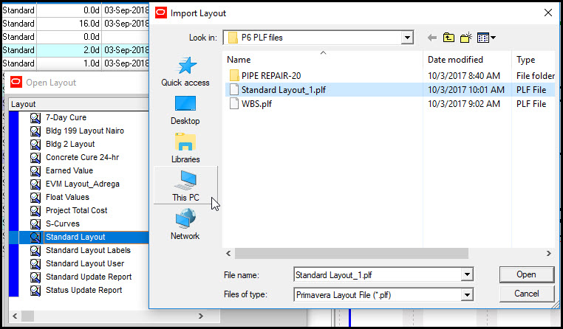The height and width of the screenshot is (329, 563).
Task: Open the View Menu icon dropdown
Action: pos(487,38)
